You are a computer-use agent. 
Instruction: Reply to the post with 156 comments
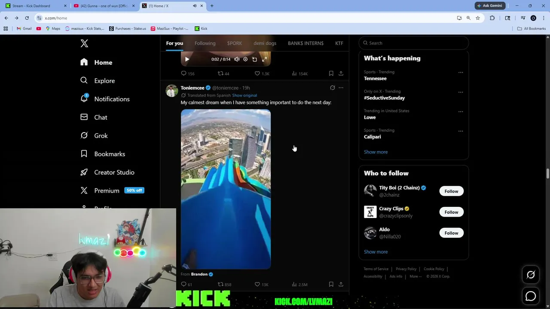point(188,73)
